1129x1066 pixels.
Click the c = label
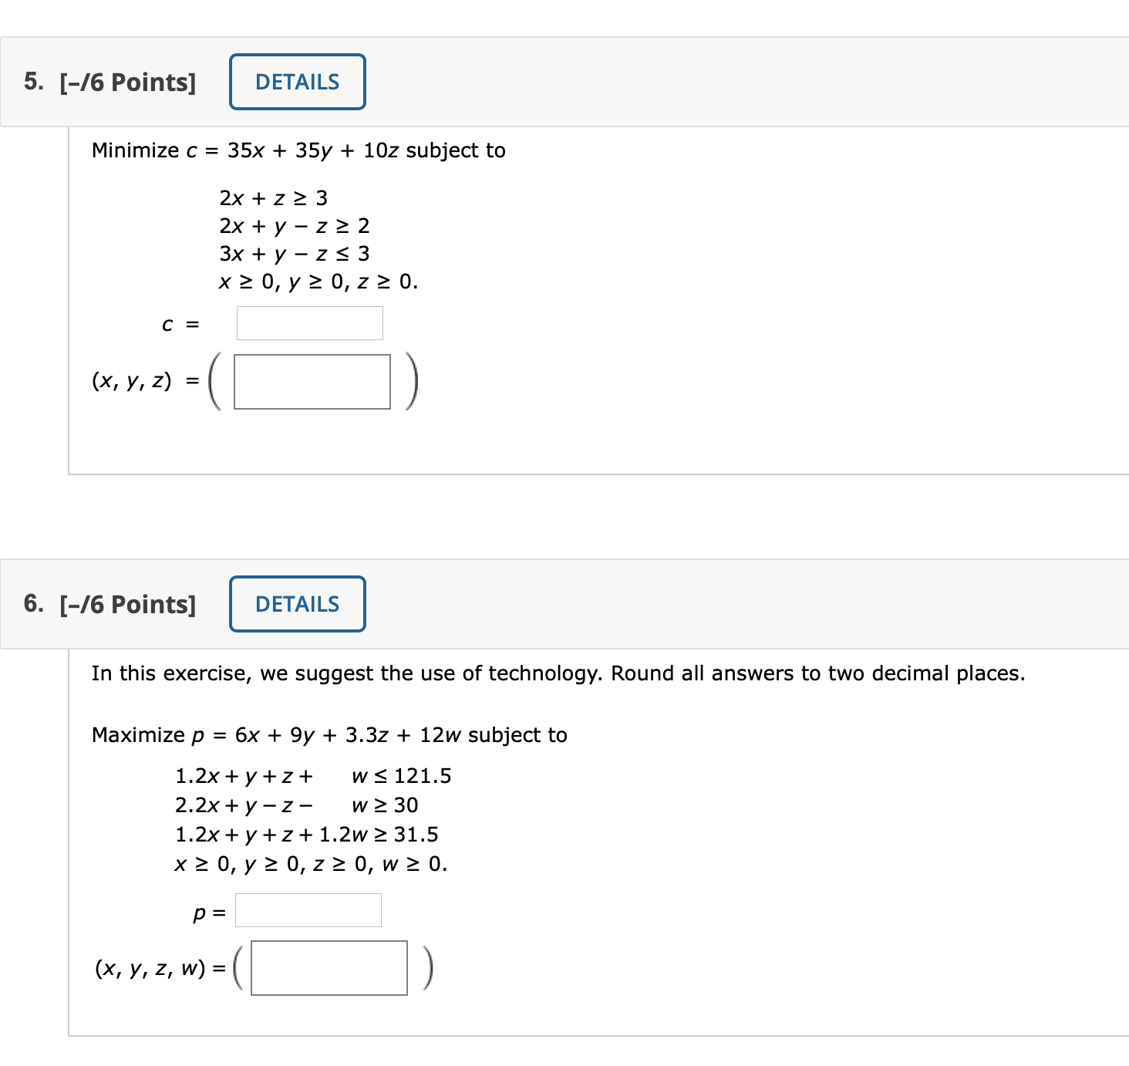point(180,322)
